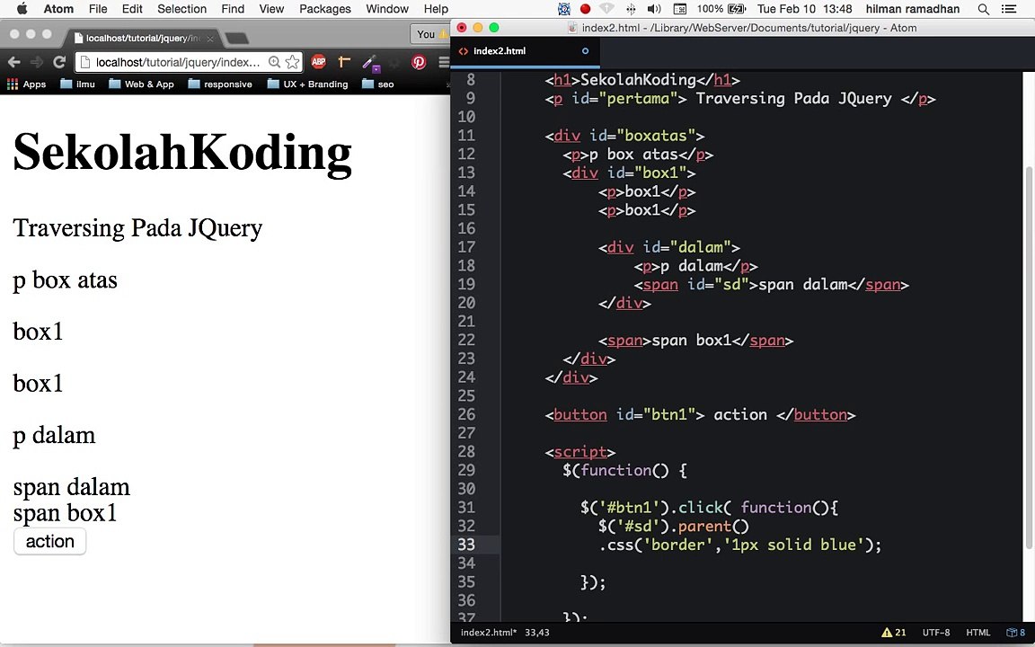The height and width of the screenshot is (647, 1035).
Task: Open the color picker eyedropper extension
Action: (x=371, y=63)
